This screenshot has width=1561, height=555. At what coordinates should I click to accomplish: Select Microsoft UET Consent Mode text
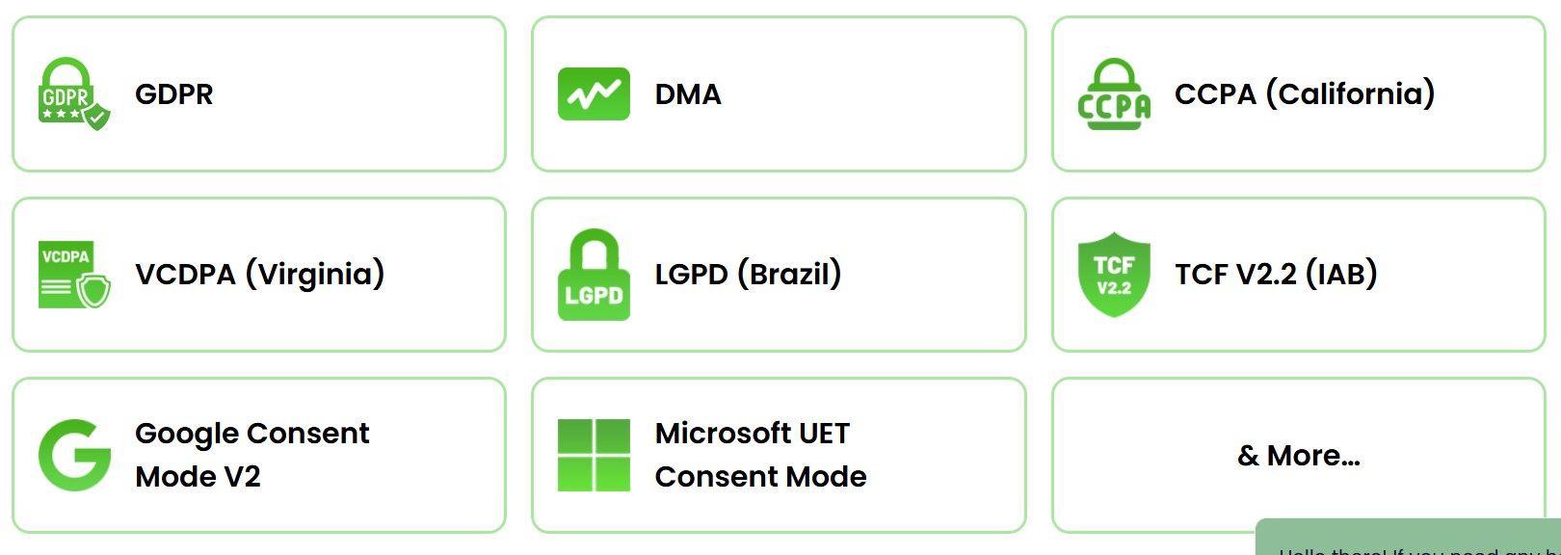[761, 455]
